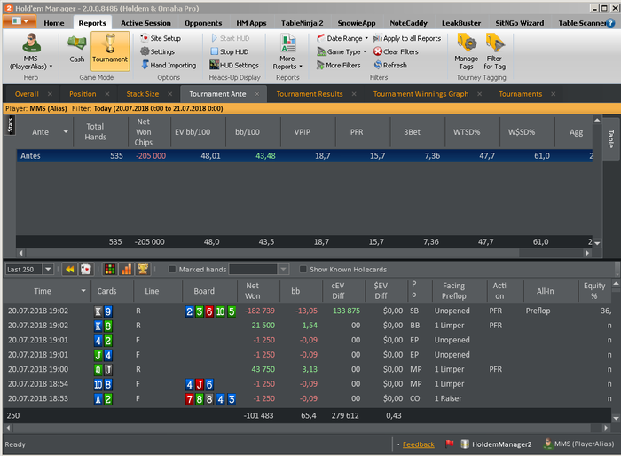
Task: Open the LeakBuster tab
Action: pyautogui.click(x=461, y=23)
